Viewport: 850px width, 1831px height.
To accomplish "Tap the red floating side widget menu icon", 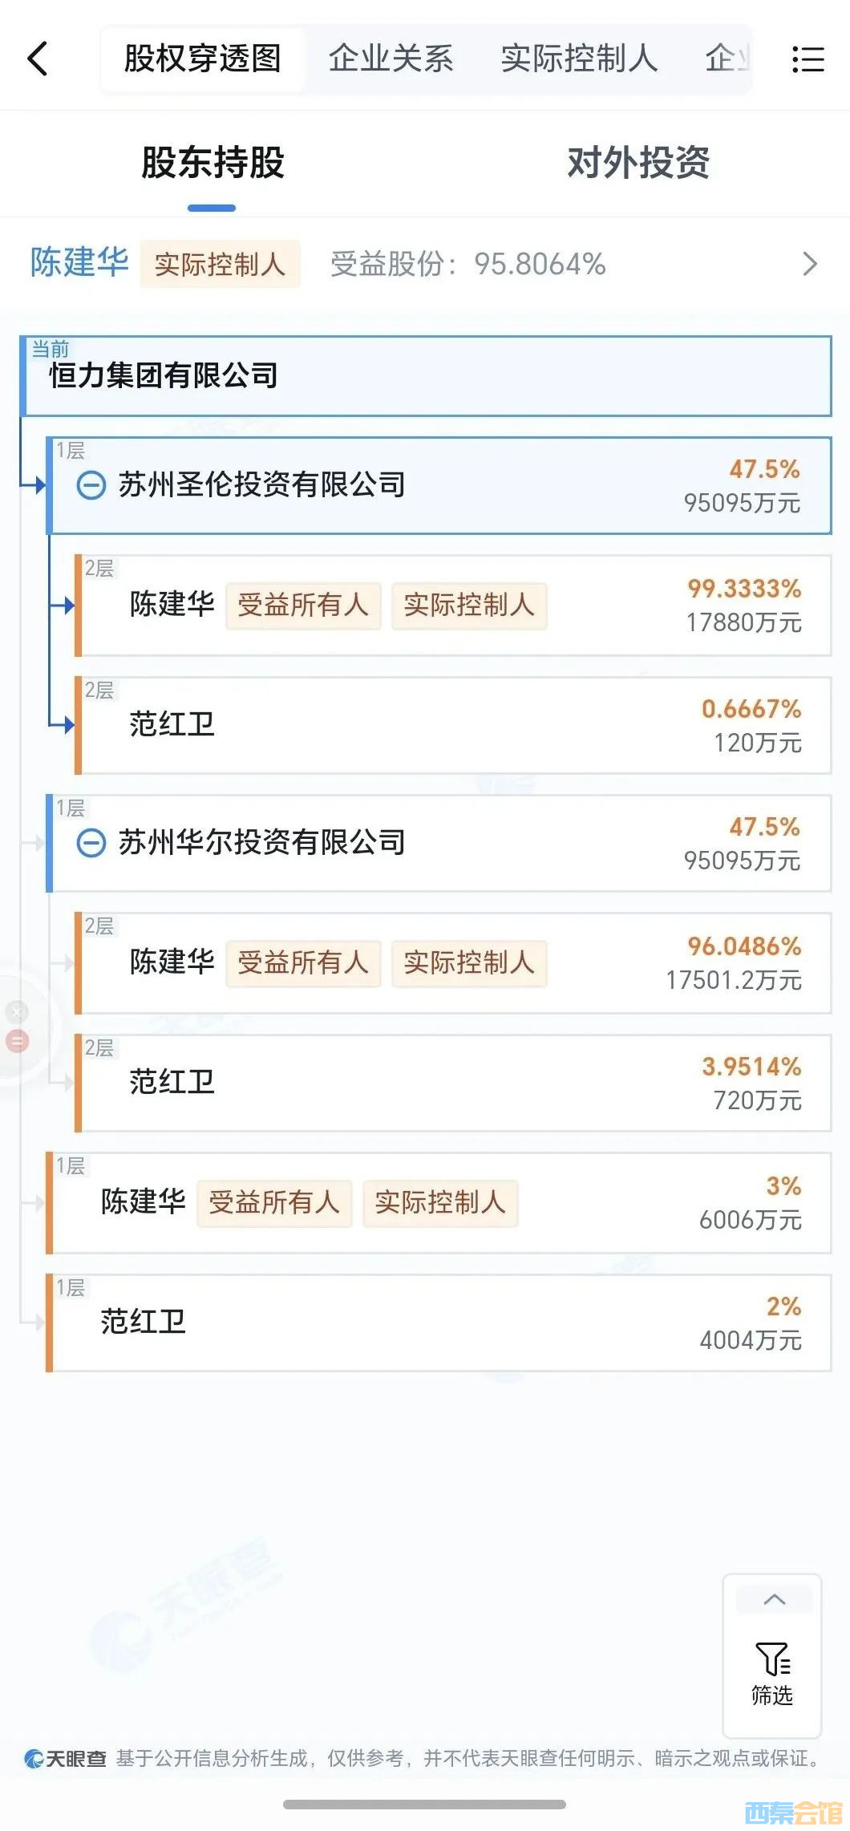I will (x=17, y=1041).
